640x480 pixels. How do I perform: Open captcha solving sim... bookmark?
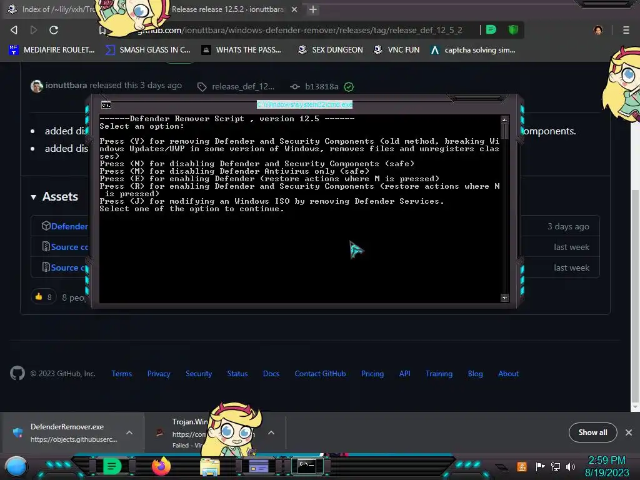473,50
